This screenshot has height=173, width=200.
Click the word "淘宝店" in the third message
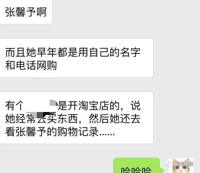93,106
